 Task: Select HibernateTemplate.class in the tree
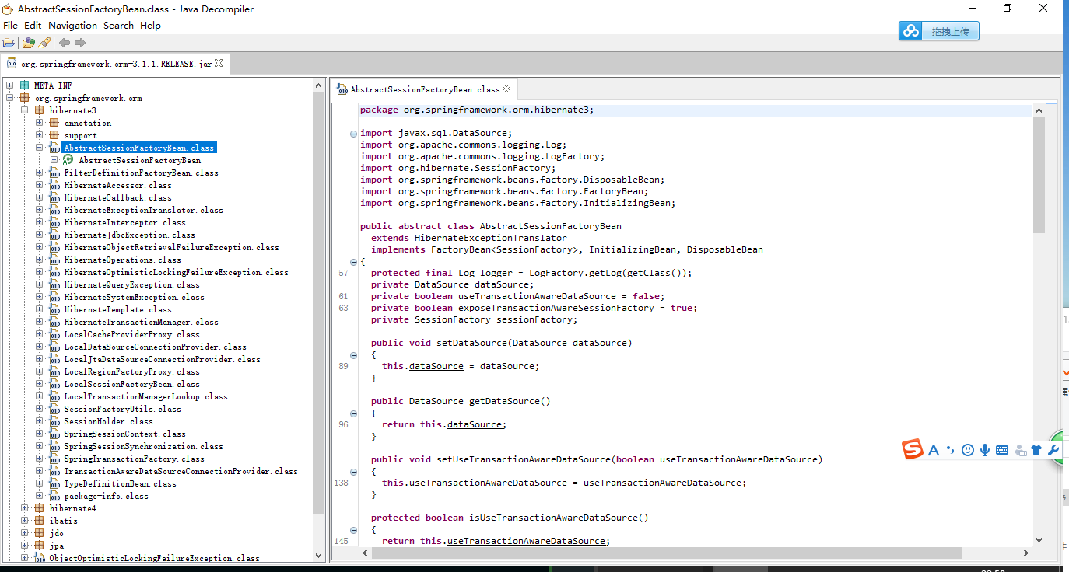point(117,309)
